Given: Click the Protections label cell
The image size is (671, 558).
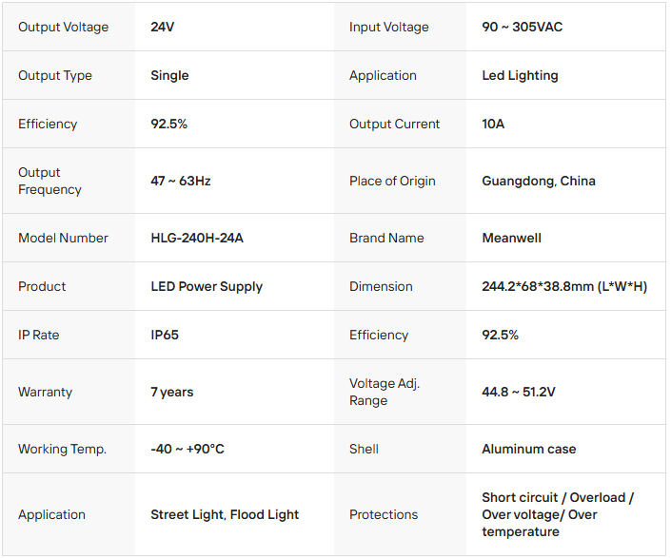Looking at the screenshot, I should click(384, 514).
